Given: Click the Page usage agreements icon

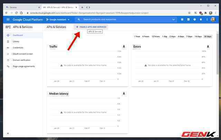Looking at the screenshot, I should (x=8, y=66).
